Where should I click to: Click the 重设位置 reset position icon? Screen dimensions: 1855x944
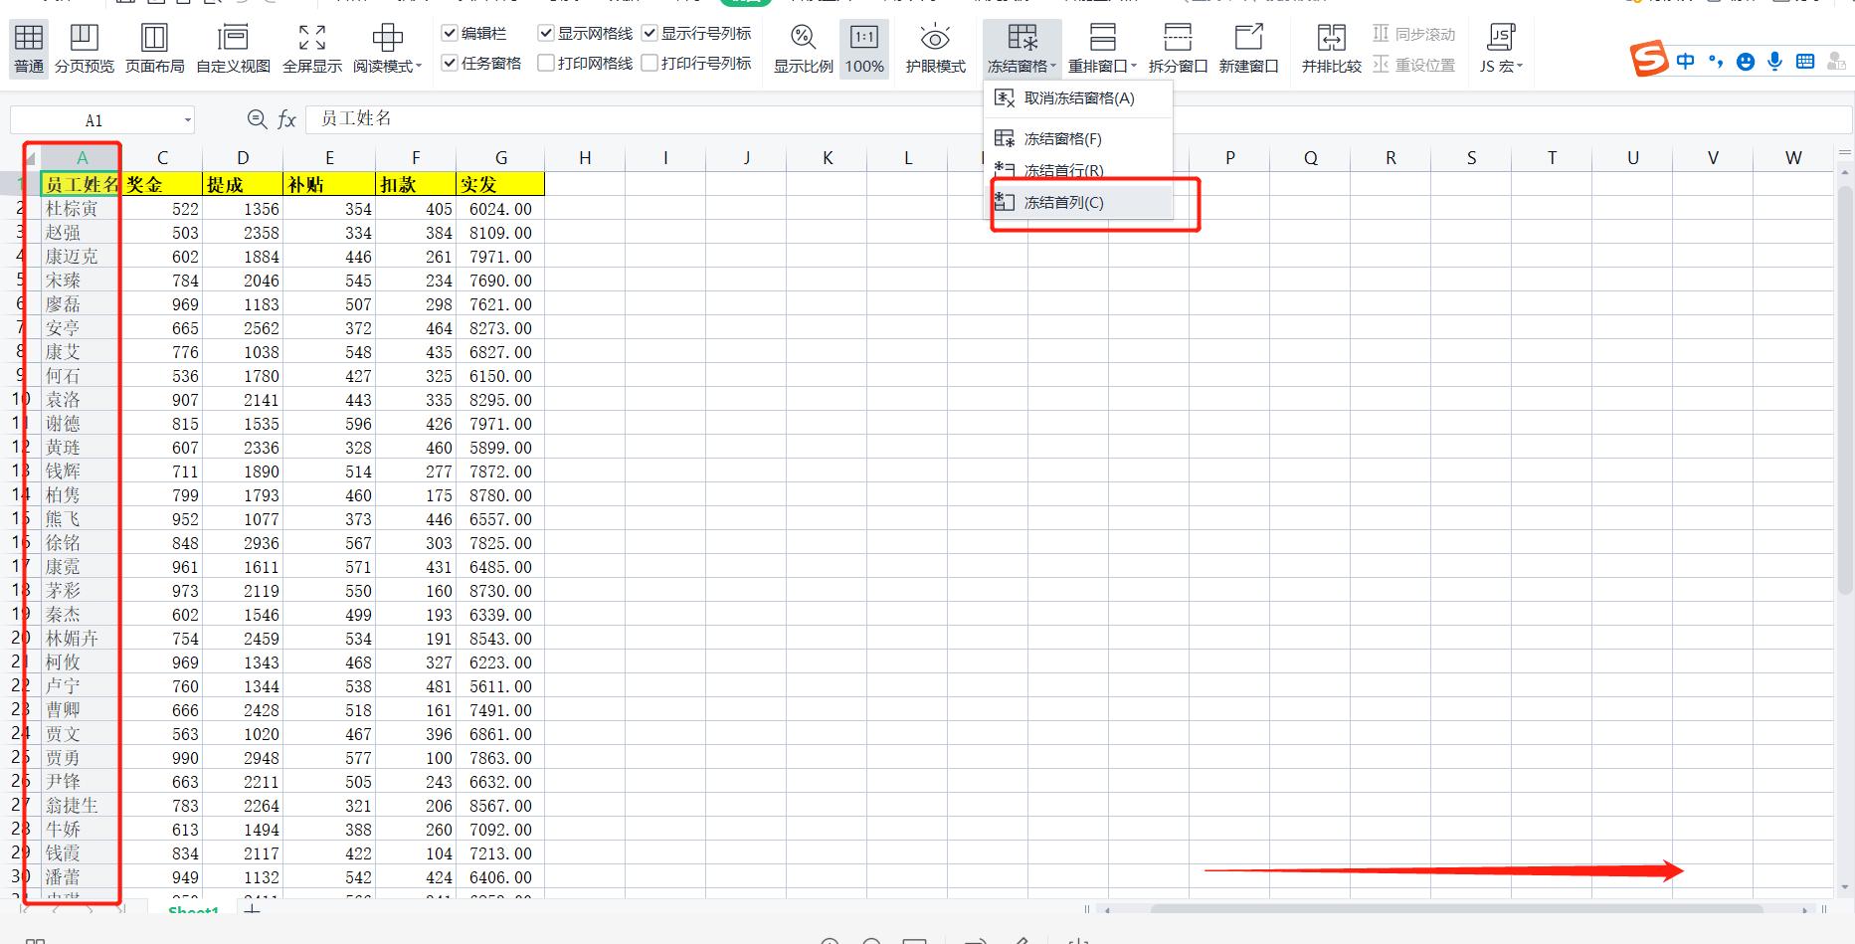pyautogui.click(x=1381, y=65)
